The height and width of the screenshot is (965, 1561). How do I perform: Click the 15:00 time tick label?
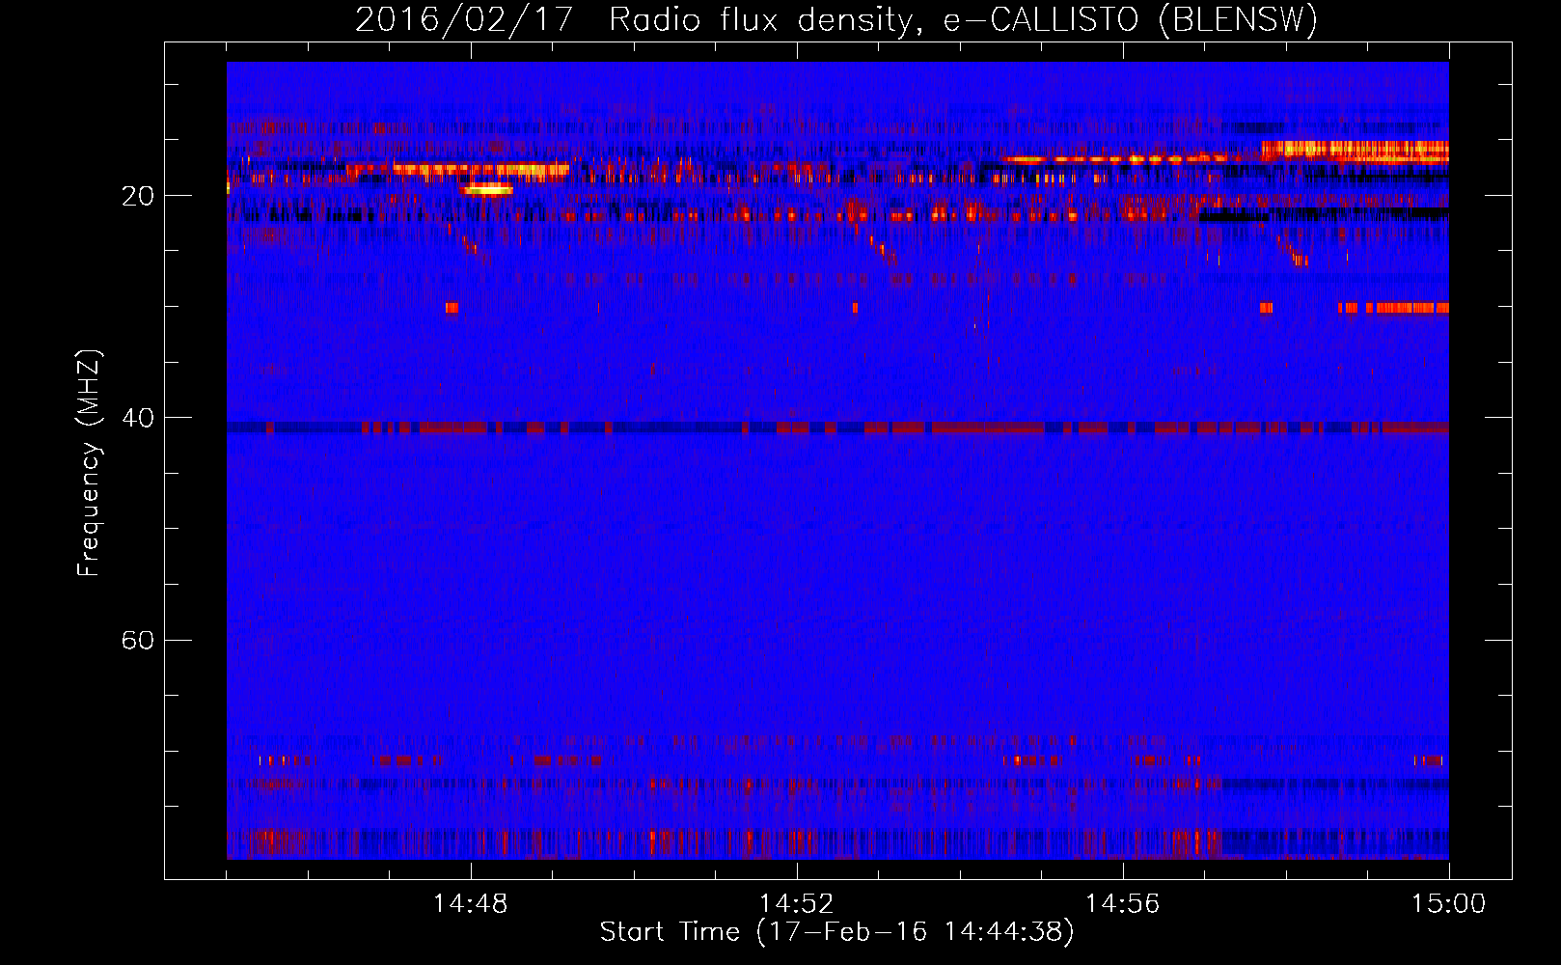[x=1448, y=904]
